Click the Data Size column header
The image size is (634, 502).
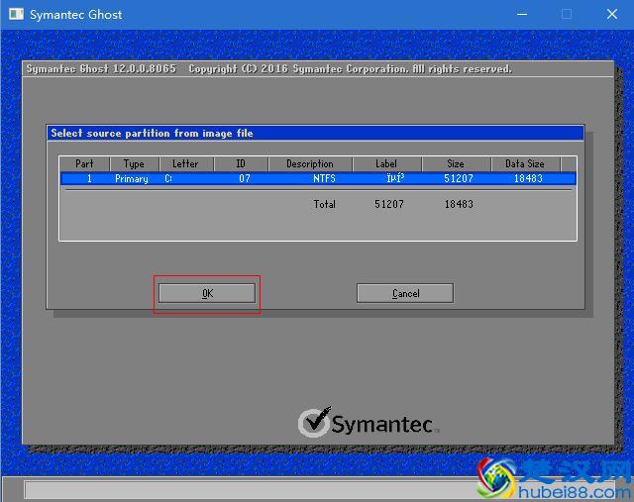click(525, 163)
